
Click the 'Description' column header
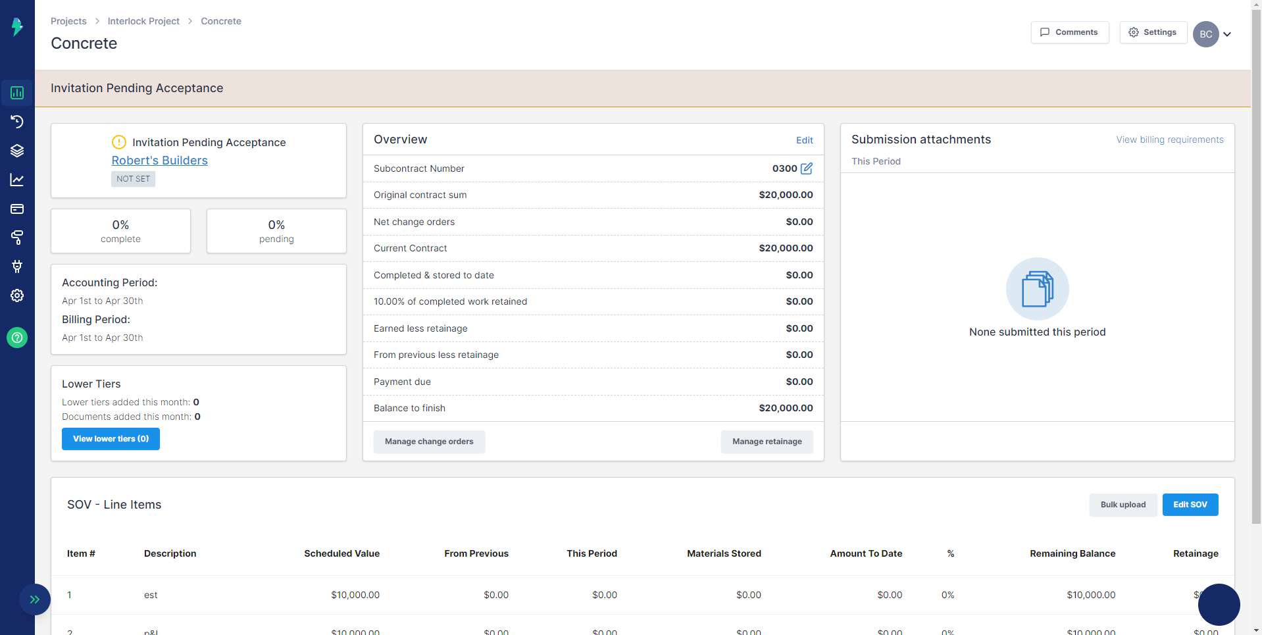coord(170,553)
